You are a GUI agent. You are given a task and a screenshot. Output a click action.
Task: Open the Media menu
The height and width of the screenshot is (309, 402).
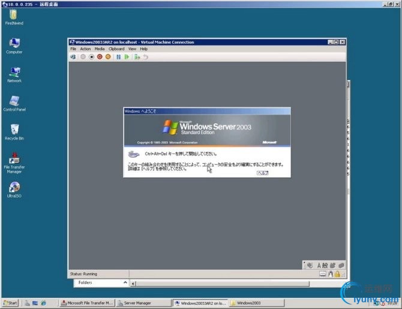point(100,49)
